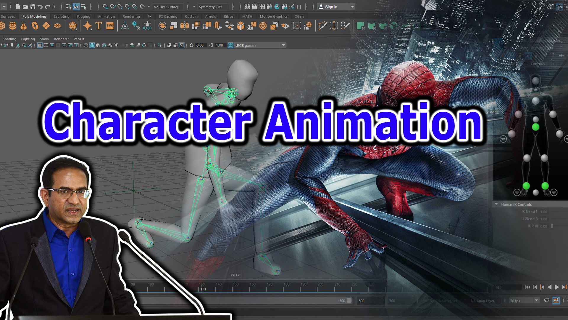Viewport: 568px width, 320px height.
Task: Toggle wireframe display in viewport toolbar
Action: pos(86,45)
